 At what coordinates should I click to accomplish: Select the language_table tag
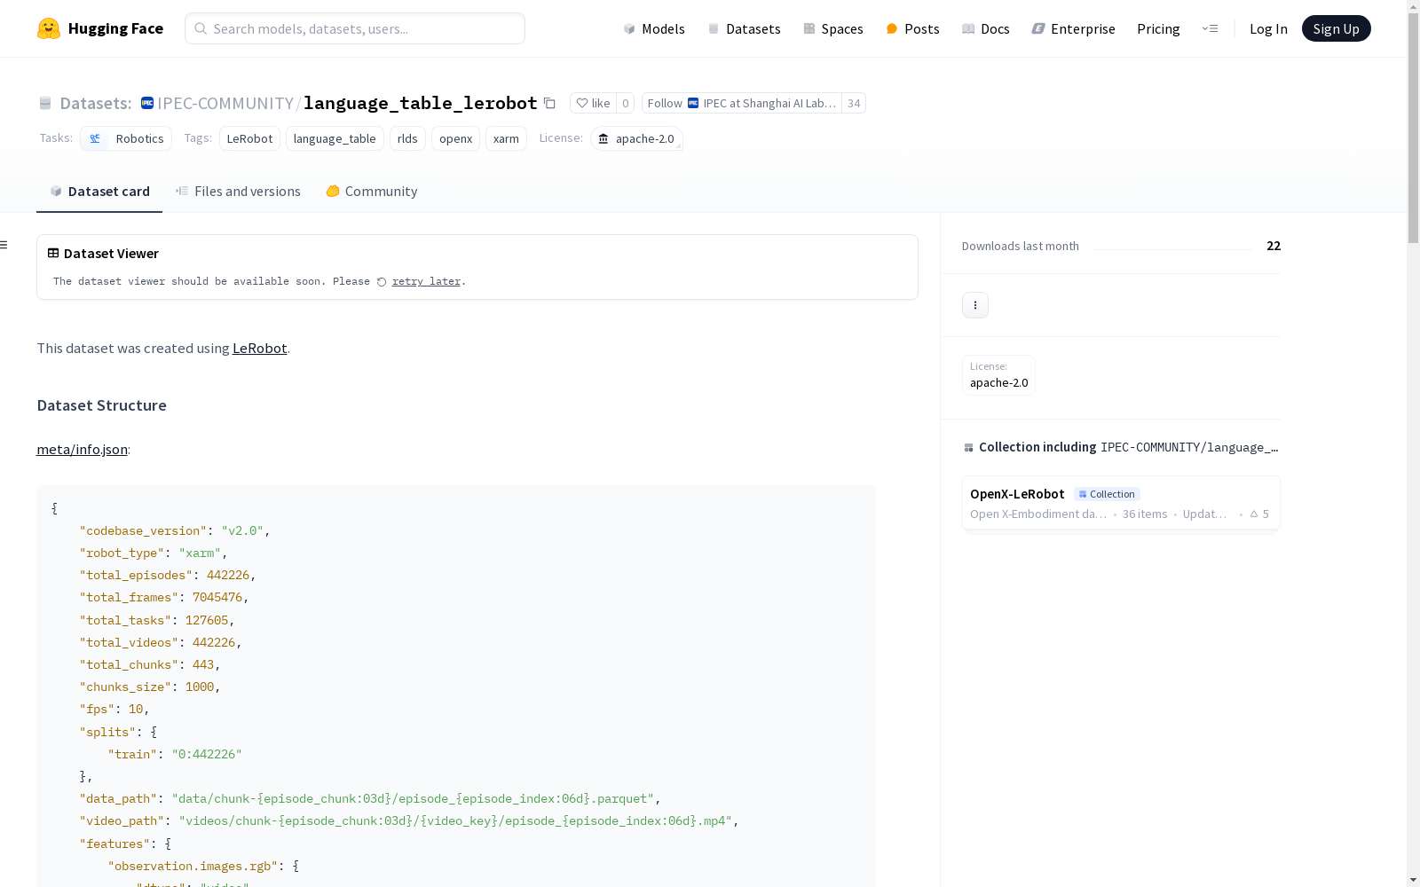click(335, 138)
